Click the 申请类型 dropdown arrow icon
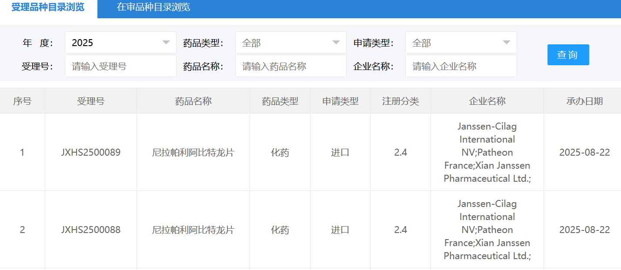621x270 pixels. click(x=506, y=43)
